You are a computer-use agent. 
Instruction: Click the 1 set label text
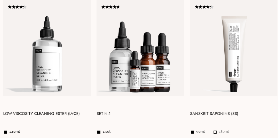107,132
